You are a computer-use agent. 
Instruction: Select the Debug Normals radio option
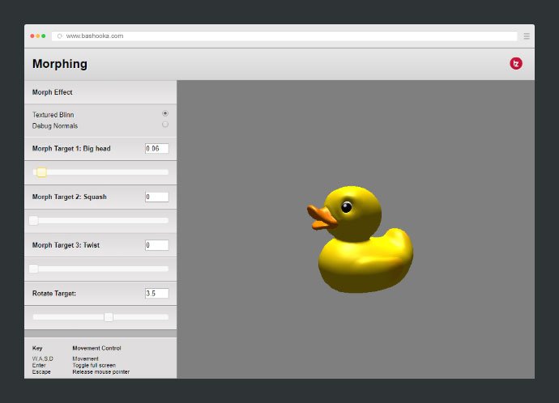tap(165, 125)
